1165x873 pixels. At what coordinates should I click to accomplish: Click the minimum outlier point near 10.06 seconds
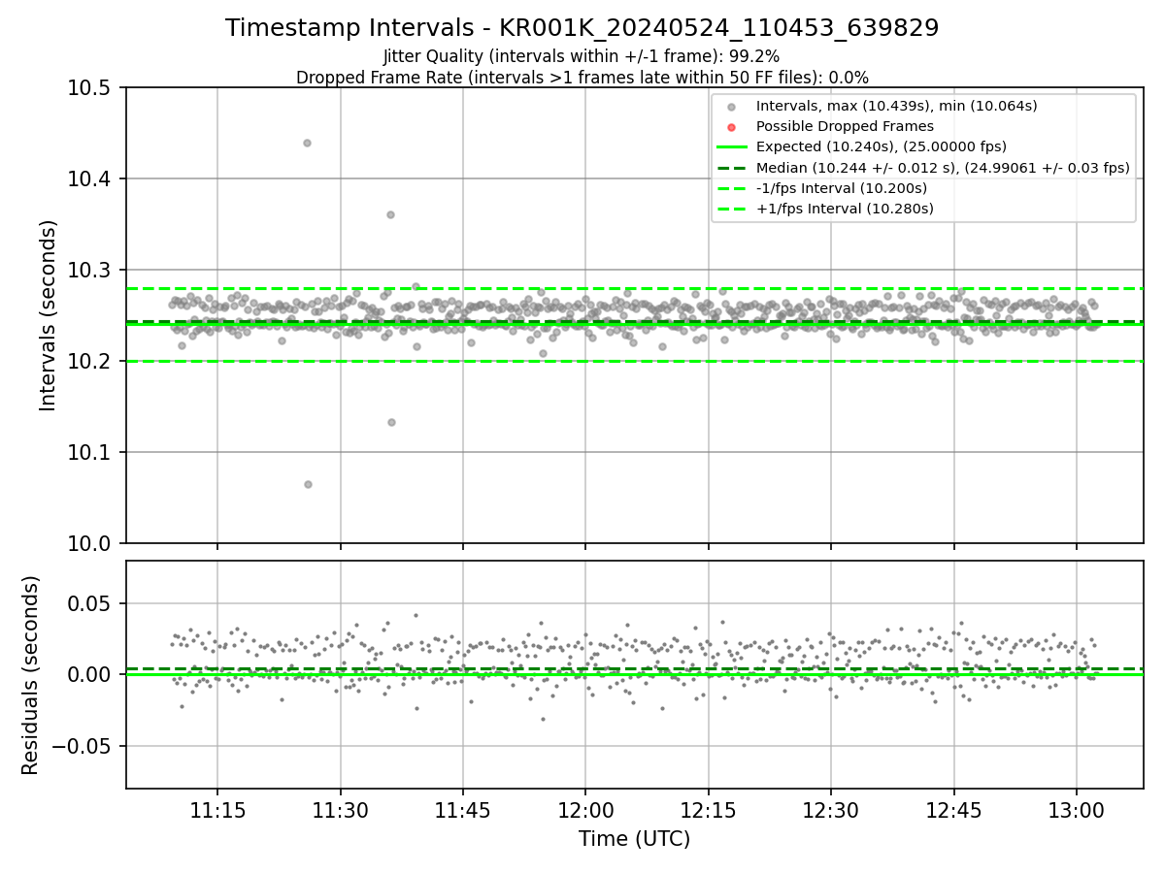tap(308, 484)
